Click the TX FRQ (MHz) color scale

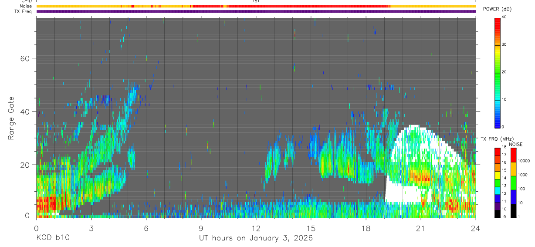click(498, 183)
